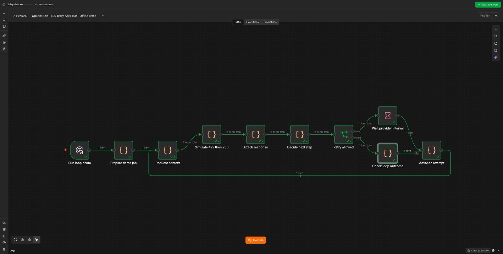This screenshot has height=254, width=503.
Task: Select the Request context code node
Action: tap(168, 150)
